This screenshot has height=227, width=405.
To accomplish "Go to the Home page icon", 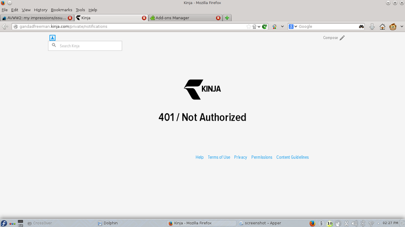I will (382, 27).
